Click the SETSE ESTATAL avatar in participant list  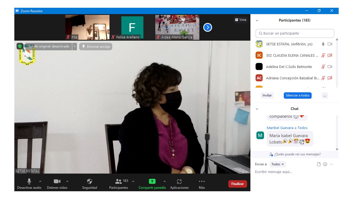click(x=259, y=44)
